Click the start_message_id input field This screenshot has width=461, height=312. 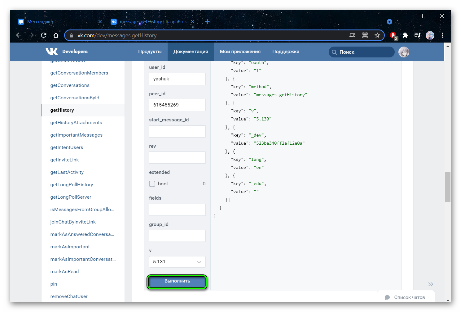[x=177, y=131]
